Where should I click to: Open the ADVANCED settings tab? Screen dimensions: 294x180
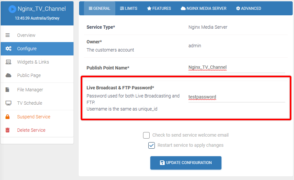pos(249,8)
